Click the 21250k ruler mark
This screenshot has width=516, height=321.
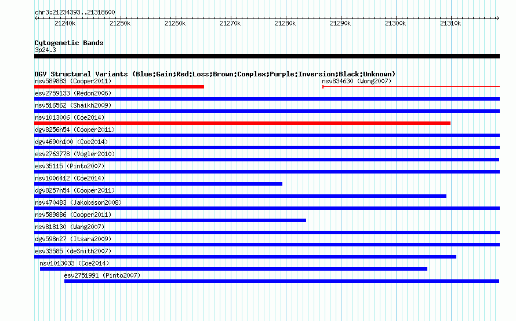tap(120, 23)
